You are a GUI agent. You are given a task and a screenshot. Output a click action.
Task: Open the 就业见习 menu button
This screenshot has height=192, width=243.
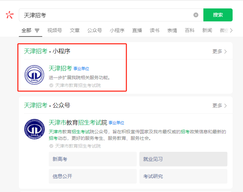[x=183, y=159]
